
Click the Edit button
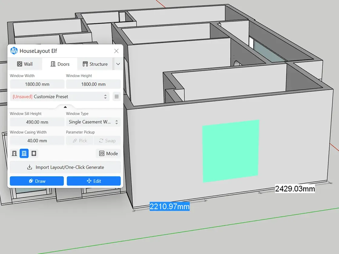tap(94, 181)
